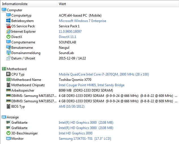This screenshot has height=144, width=179.
Task: Open the DirectX 11.1 link
Action: click(x=67, y=37)
